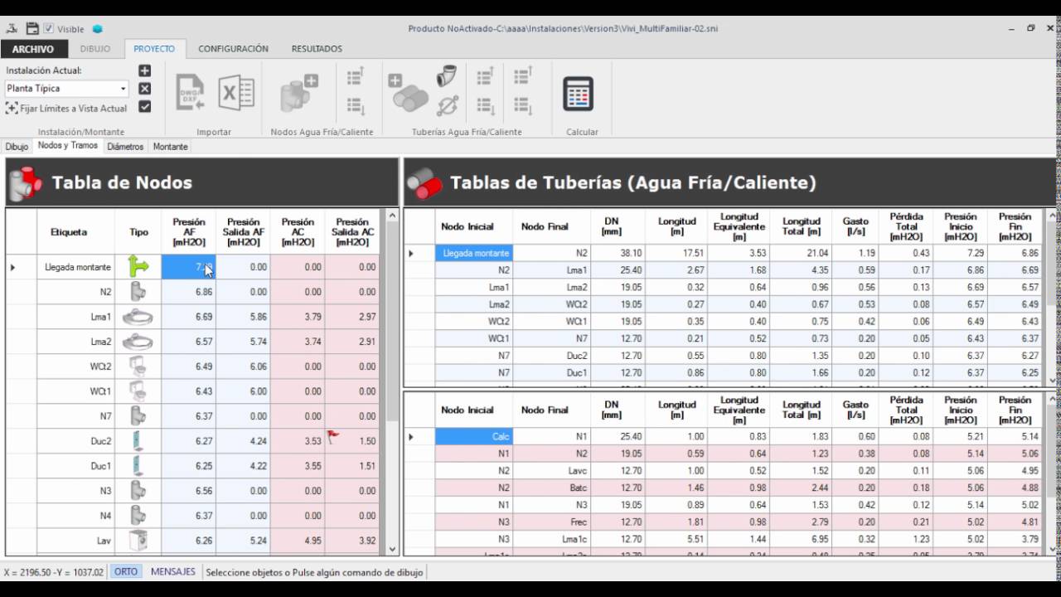Click the shower type icon in the Duc2 row
This screenshot has height=597, width=1061.
pyautogui.click(x=138, y=441)
